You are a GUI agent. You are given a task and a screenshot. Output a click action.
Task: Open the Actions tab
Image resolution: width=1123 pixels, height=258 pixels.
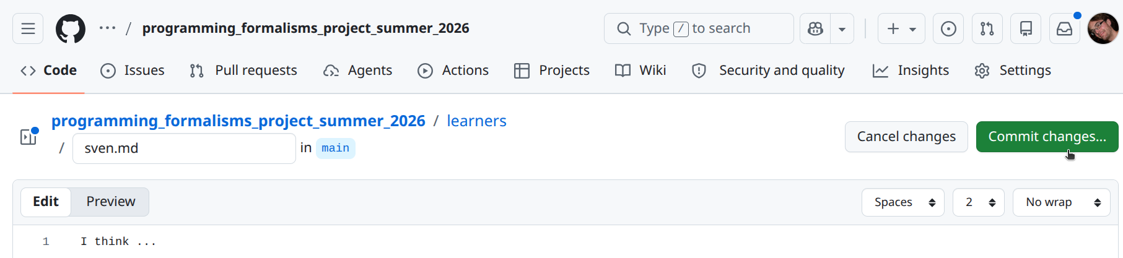453,71
